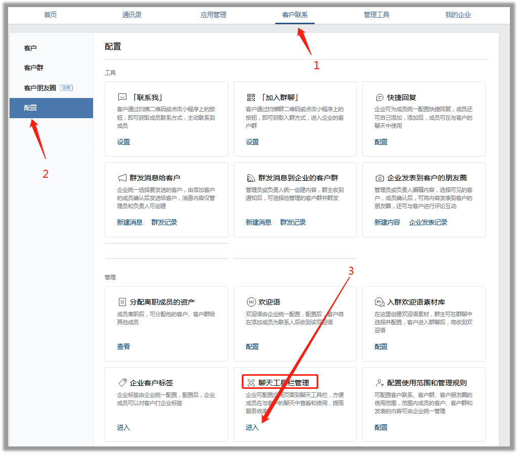Click the 欢迎语 card title
This screenshot has height=454, width=518.
(x=269, y=302)
